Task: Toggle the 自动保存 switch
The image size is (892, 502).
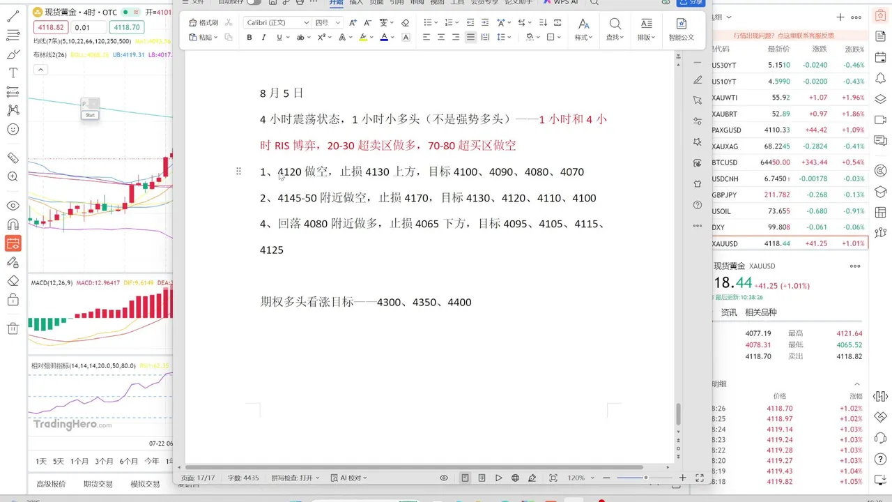Action: point(254,2)
